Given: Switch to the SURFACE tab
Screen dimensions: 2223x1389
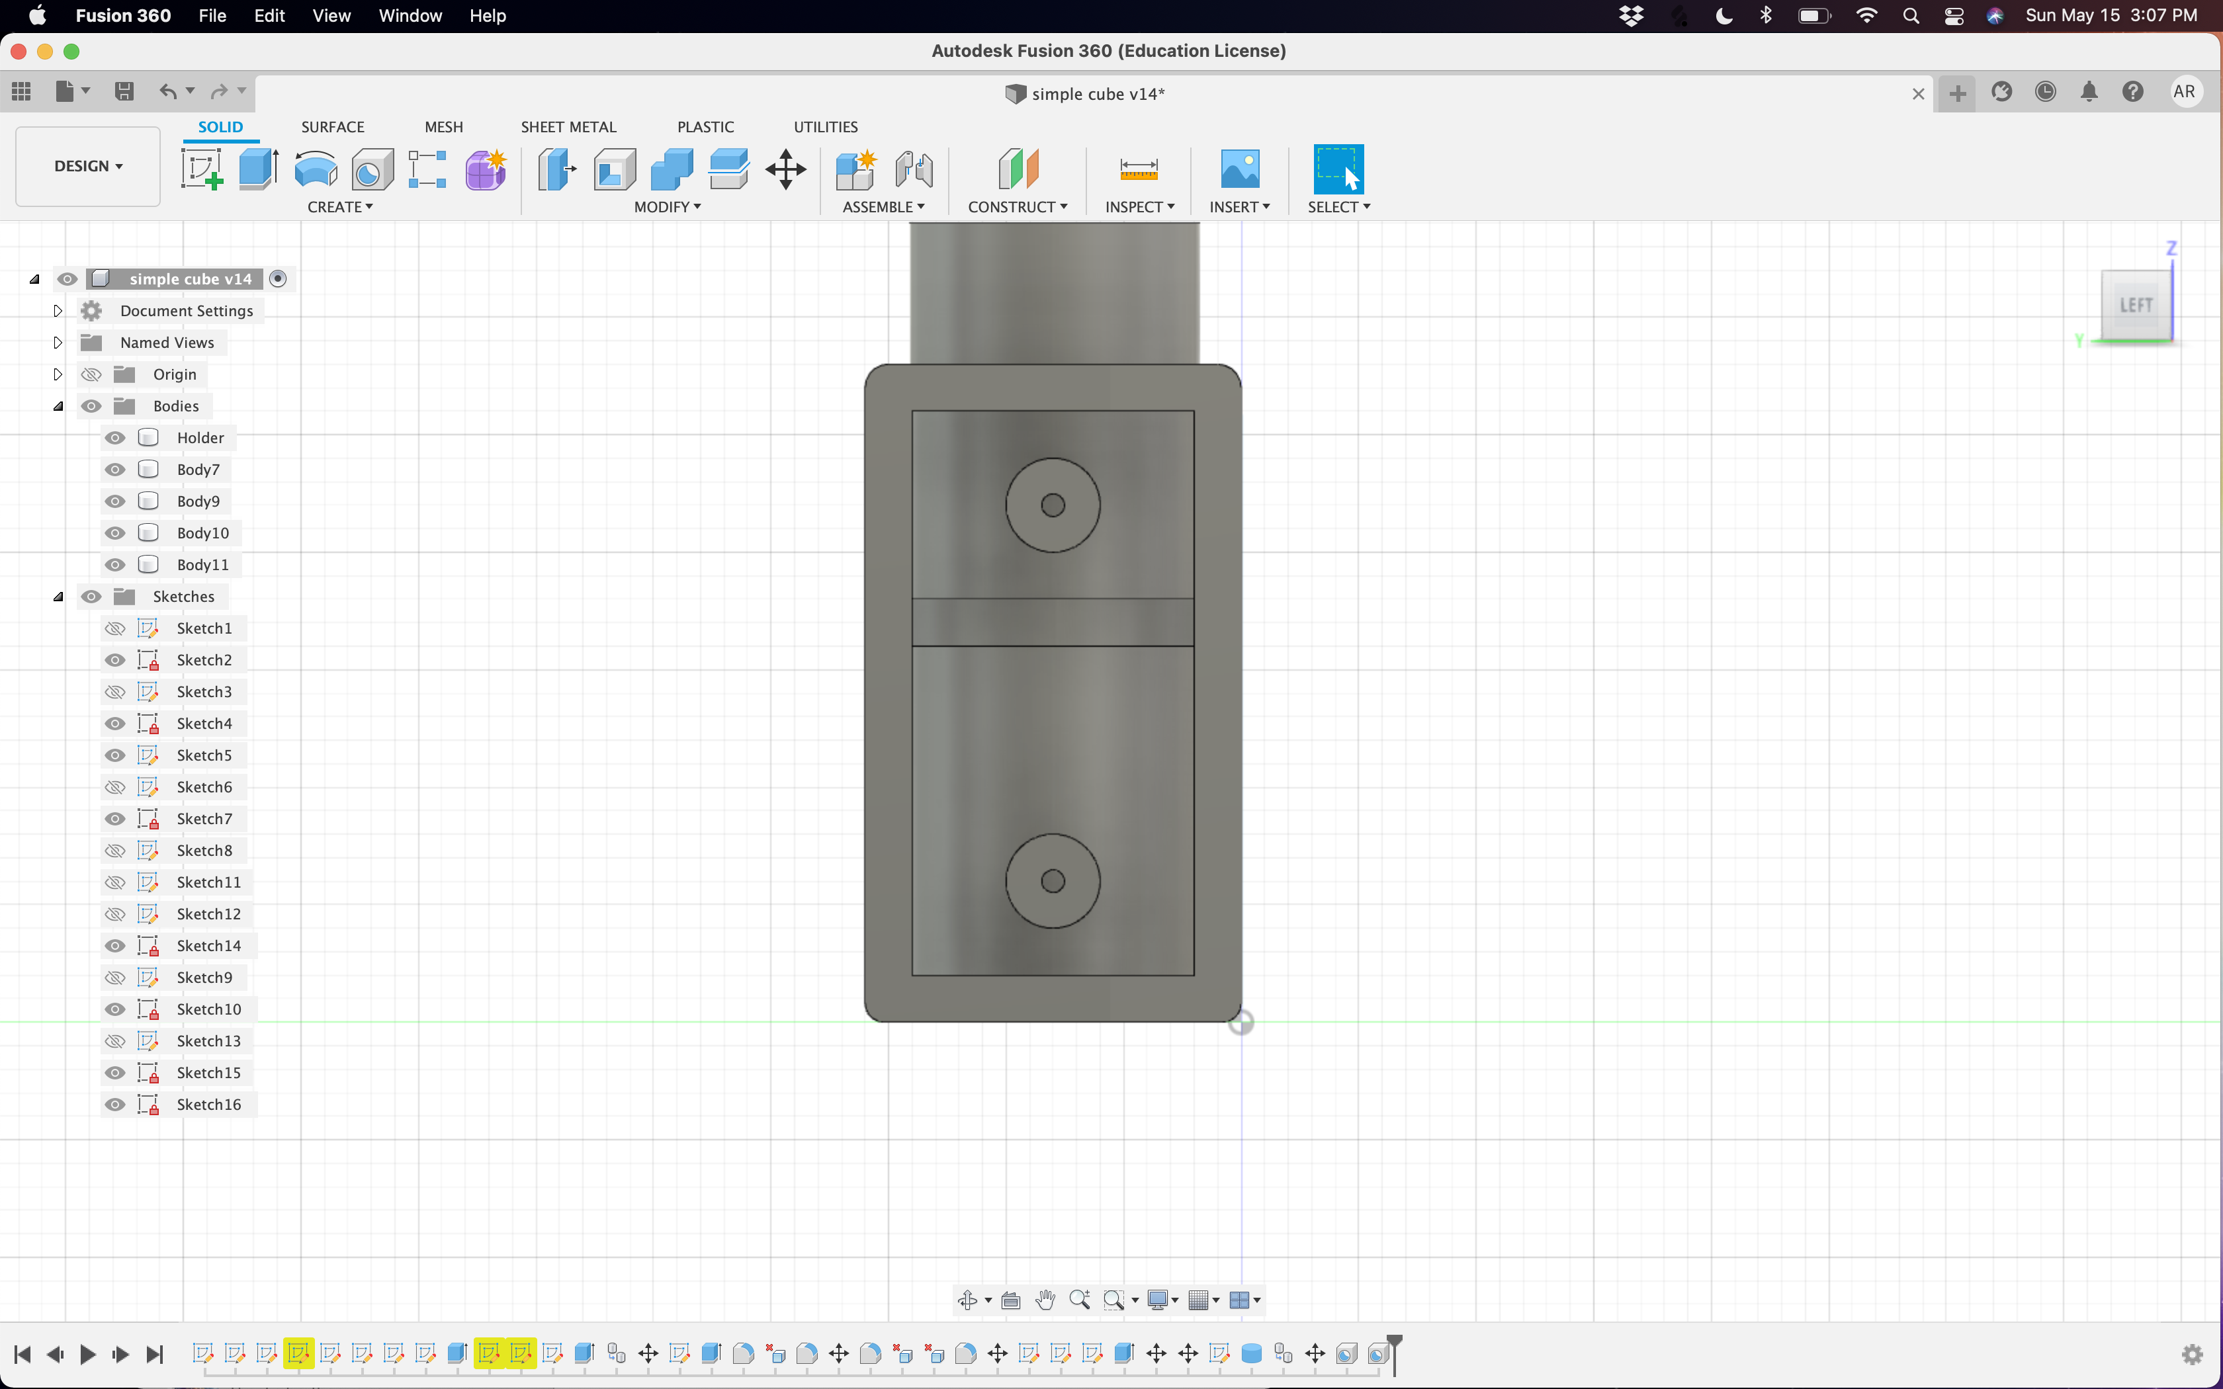Looking at the screenshot, I should point(333,127).
